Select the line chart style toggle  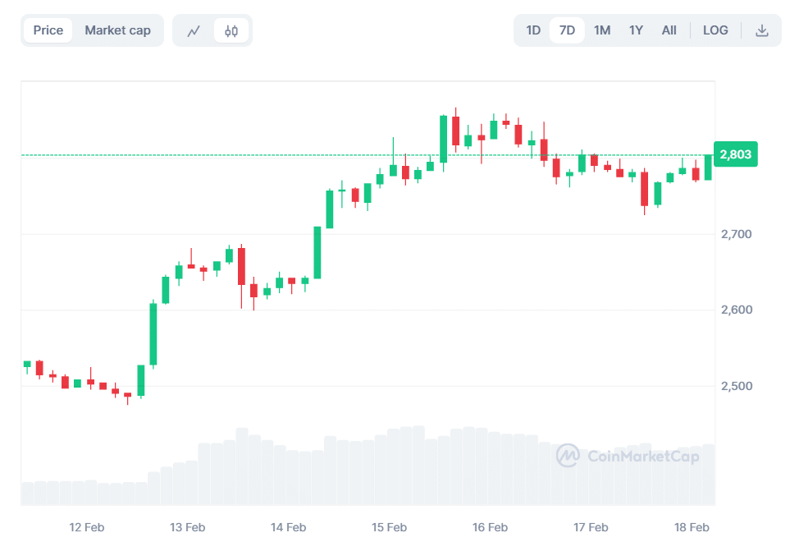(x=195, y=30)
